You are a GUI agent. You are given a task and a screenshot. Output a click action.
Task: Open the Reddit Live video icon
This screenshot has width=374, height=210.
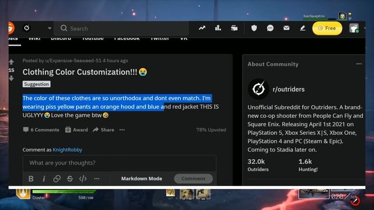point(234,28)
